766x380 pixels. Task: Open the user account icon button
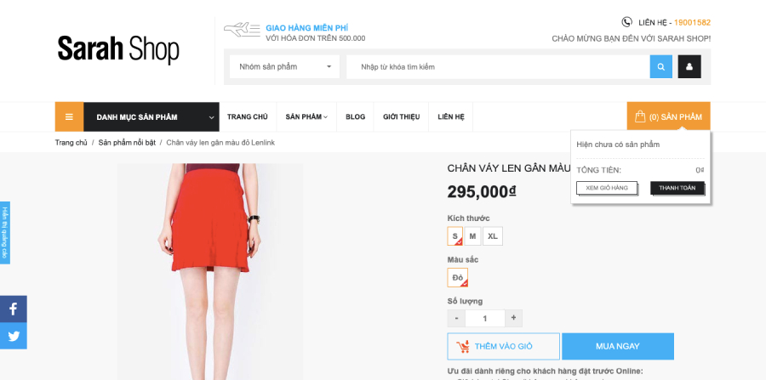tap(689, 67)
